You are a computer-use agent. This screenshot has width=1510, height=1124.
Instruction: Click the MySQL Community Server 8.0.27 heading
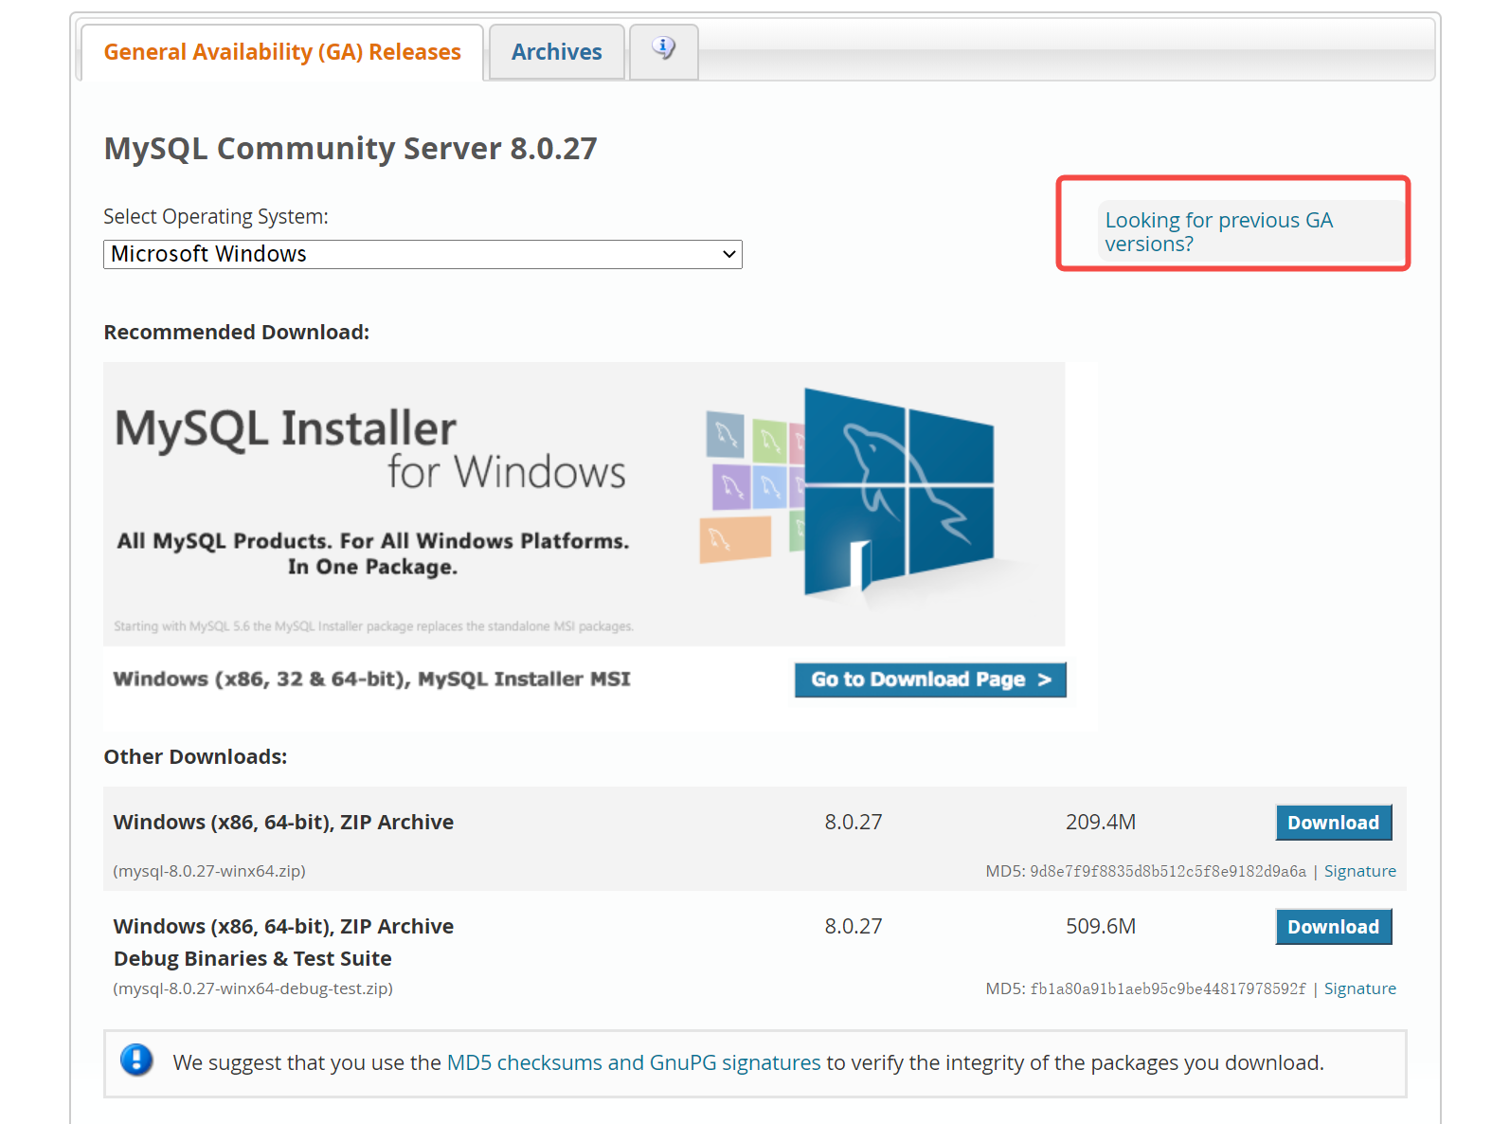(x=351, y=149)
